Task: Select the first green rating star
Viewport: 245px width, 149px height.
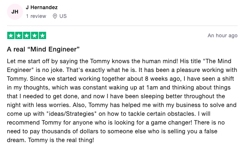Action: (x=11, y=35)
